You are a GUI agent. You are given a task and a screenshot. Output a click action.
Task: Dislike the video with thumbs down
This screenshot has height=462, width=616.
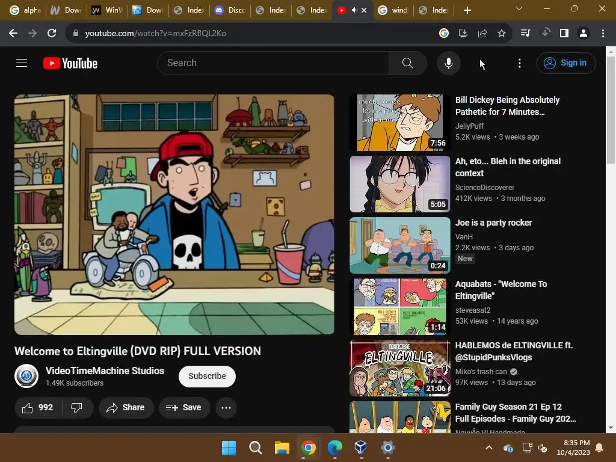click(76, 408)
